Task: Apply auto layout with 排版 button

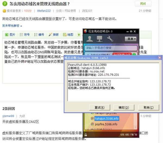Action: pyautogui.click(x=54, y=35)
